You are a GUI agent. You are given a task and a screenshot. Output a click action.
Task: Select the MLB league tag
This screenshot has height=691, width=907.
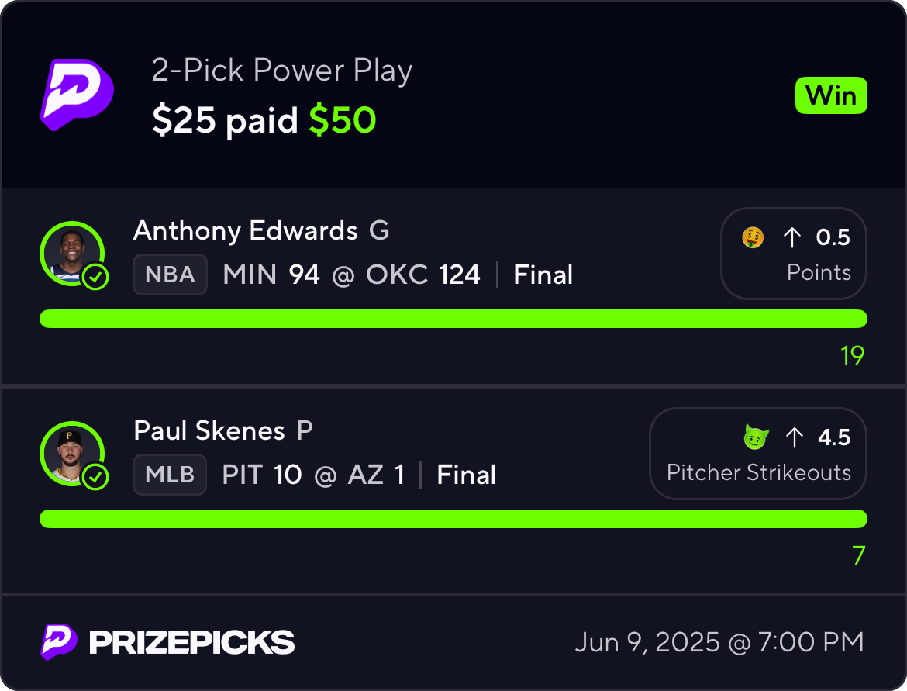click(x=170, y=475)
